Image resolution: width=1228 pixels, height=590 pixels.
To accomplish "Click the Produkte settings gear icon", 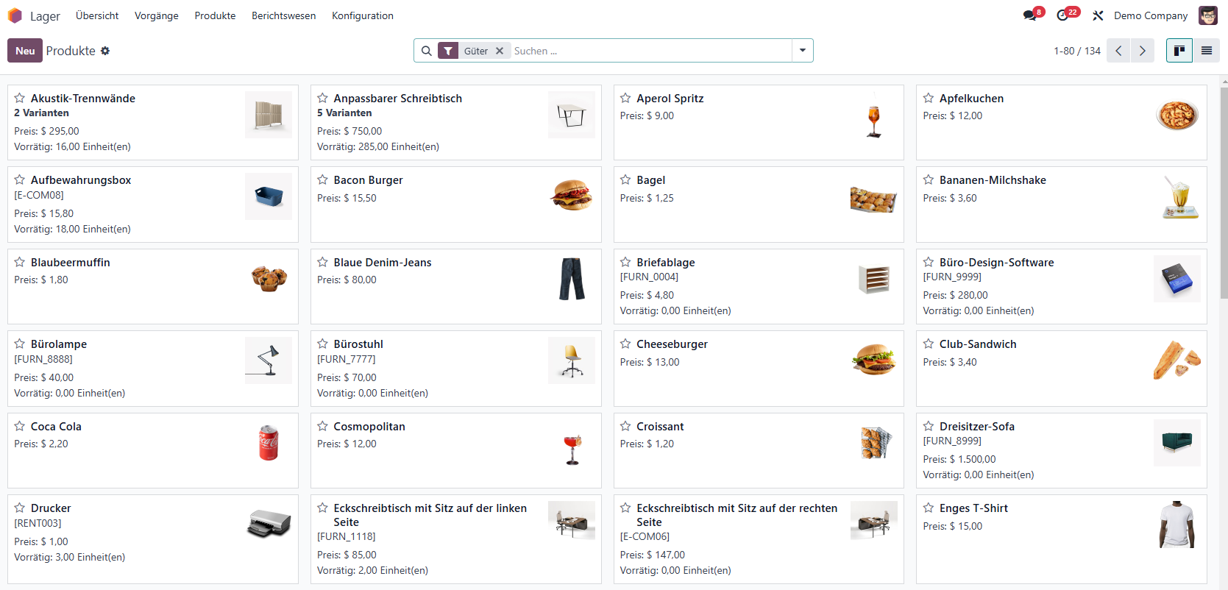I will [x=105, y=51].
